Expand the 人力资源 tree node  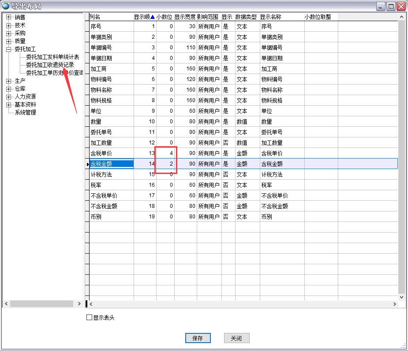(x=8, y=96)
